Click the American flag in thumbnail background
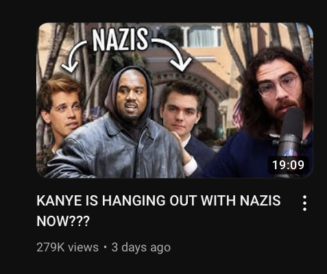Viewport: 327px width, 274px height. tap(238, 114)
